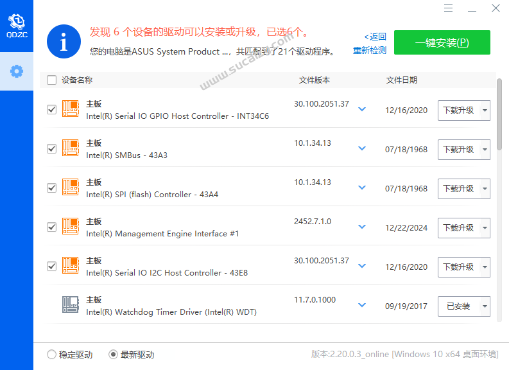
Task: Click icon beside Management Engine Interface #1
Action: (x=70, y=227)
